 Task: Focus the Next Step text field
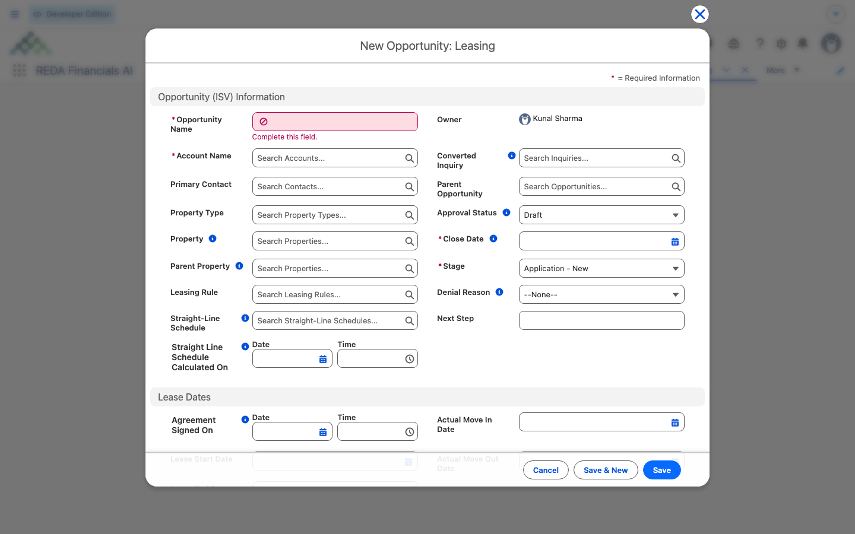[x=601, y=321]
